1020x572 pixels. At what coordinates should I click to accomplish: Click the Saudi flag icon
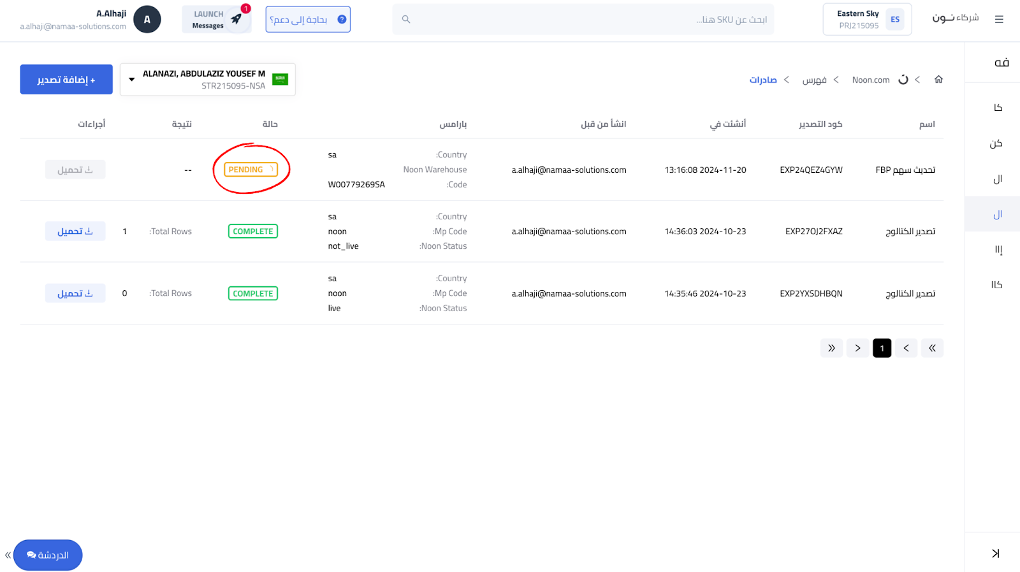point(280,79)
